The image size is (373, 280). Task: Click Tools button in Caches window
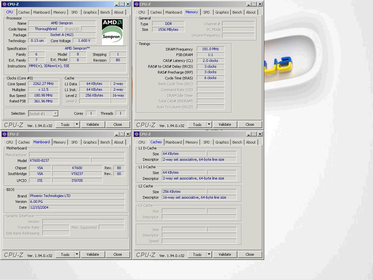[x=197, y=254]
